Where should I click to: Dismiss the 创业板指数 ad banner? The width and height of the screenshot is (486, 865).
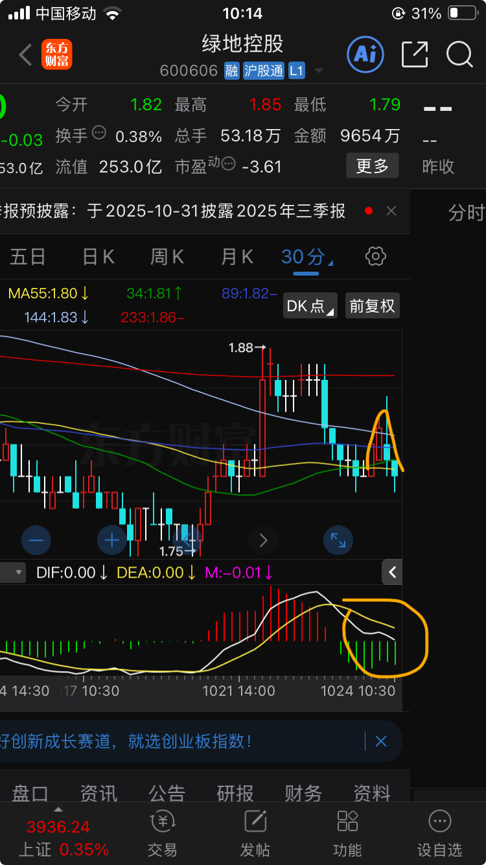click(x=381, y=741)
